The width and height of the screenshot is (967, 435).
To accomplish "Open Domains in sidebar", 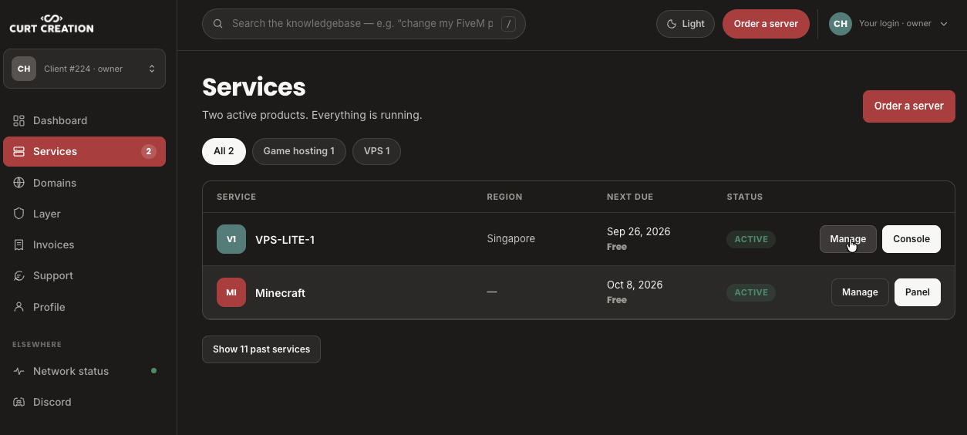I will 84,183.
